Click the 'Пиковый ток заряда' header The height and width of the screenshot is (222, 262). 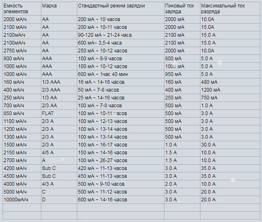pyautogui.click(x=182, y=9)
